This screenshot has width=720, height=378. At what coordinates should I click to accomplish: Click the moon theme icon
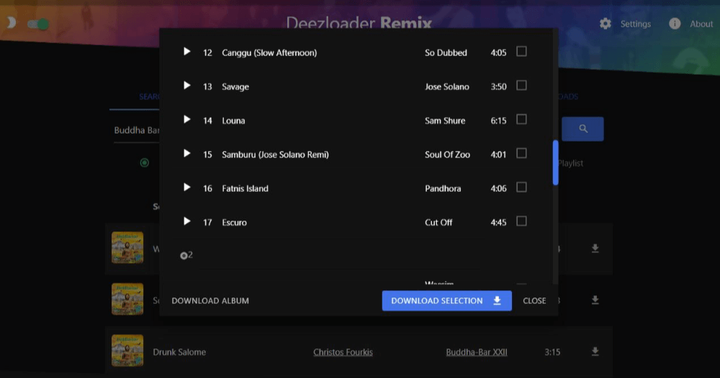[x=11, y=22]
